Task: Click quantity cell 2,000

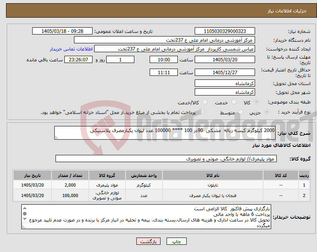Action: [70, 185]
